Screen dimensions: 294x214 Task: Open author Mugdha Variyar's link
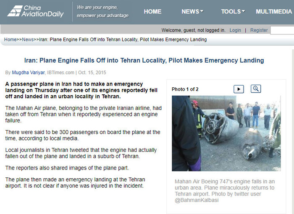pyautogui.click(x=28, y=73)
